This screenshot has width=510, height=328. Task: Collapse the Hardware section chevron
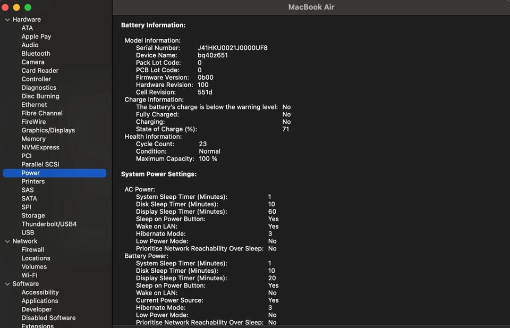(7, 20)
